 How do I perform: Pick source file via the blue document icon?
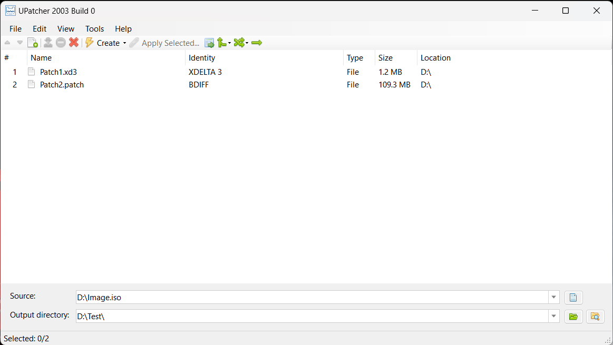coord(573,297)
